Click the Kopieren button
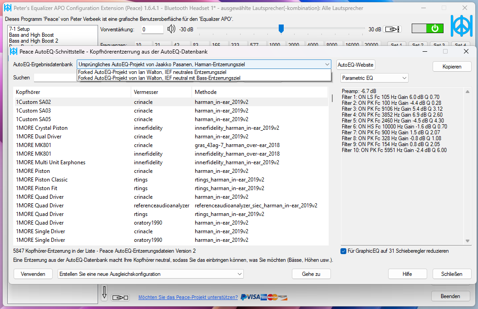 click(452, 67)
